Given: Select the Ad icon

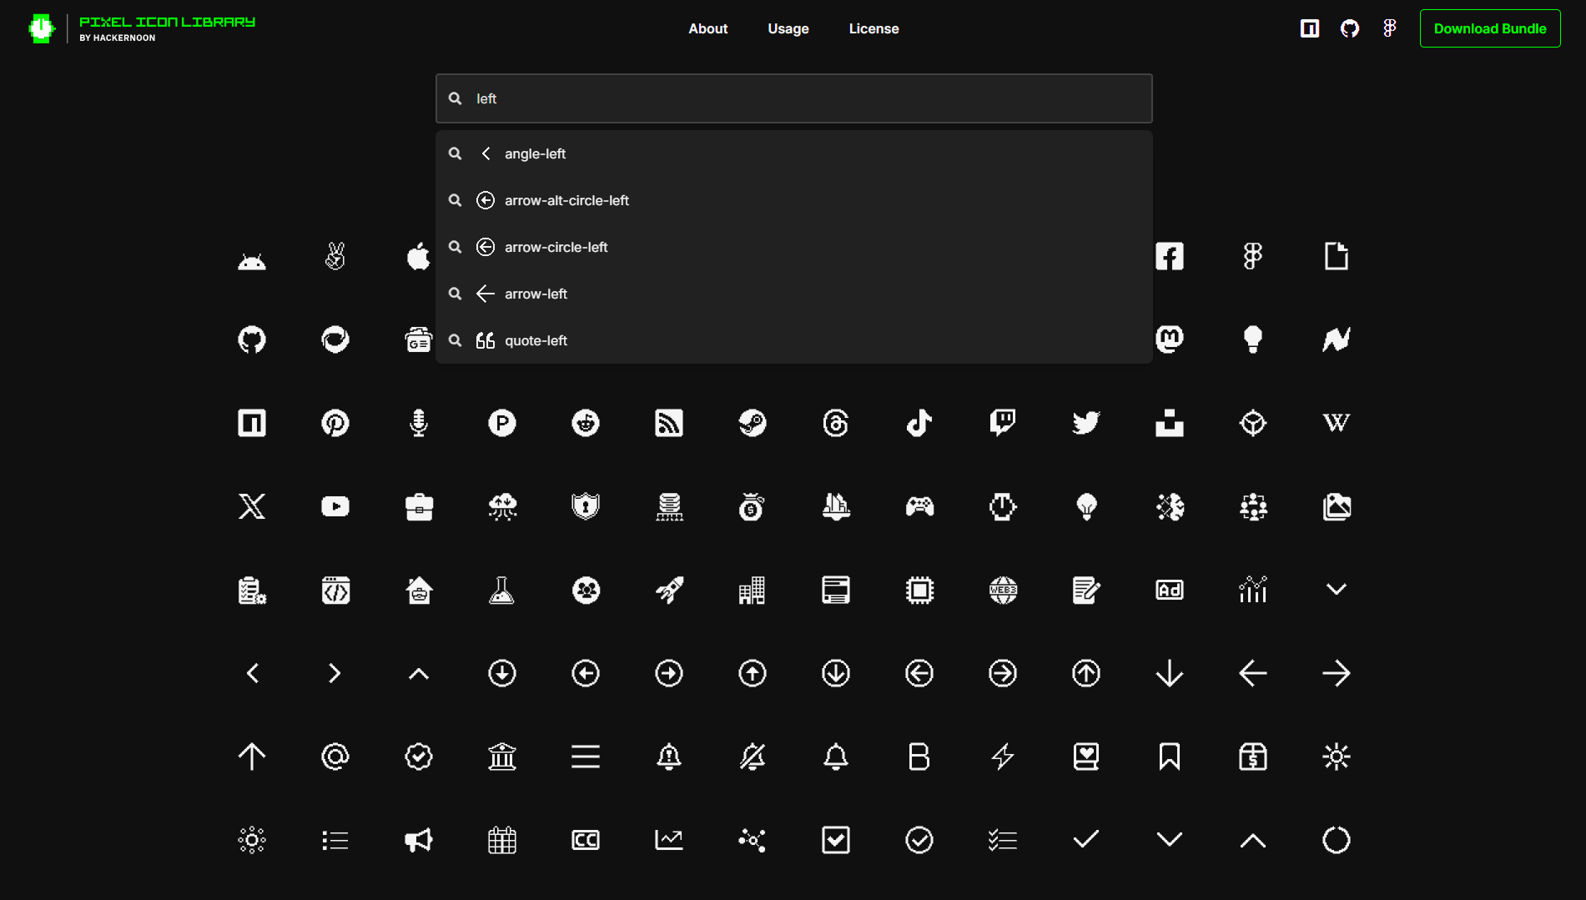Looking at the screenshot, I should [1170, 590].
